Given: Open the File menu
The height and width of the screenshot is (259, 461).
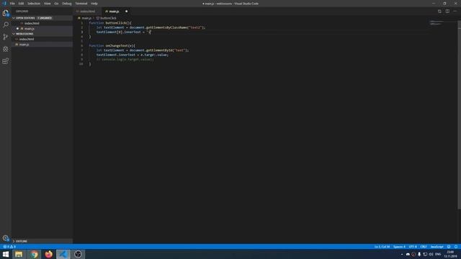Looking at the screenshot, I should [12, 4].
